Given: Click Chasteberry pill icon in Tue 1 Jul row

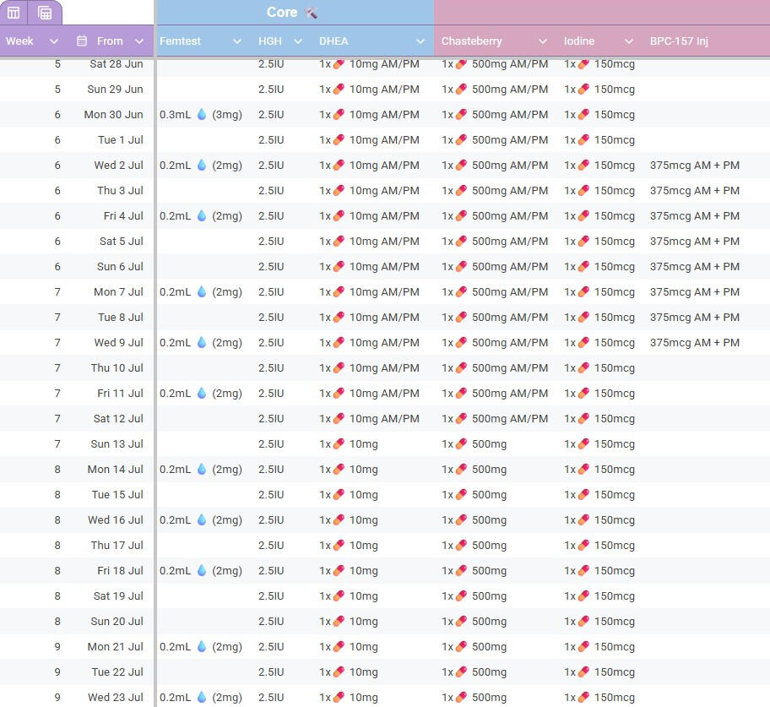Looking at the screenshot, I should coord(461,140).
